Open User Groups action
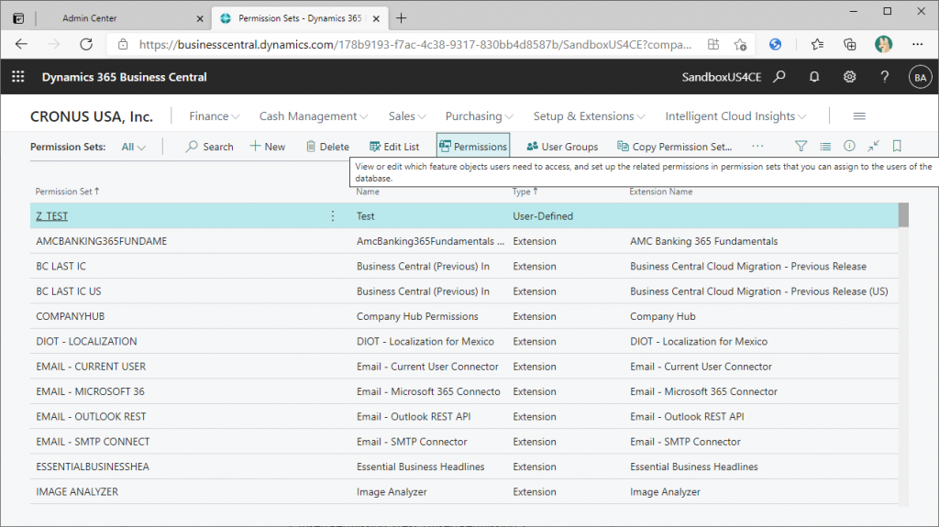This screenshot has width=939, height=527. point(562,147)
